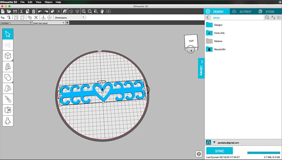Image resolution: width=282 pixels, height=160 pixels.
Task: Collapse the Library side panel tab
Action: [x=201, y=68]
